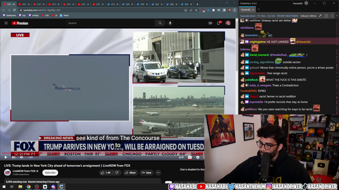This screenshot has width=339, height=190.
Task: Click the YouTube search magnifier button
Action: point(160,23)
